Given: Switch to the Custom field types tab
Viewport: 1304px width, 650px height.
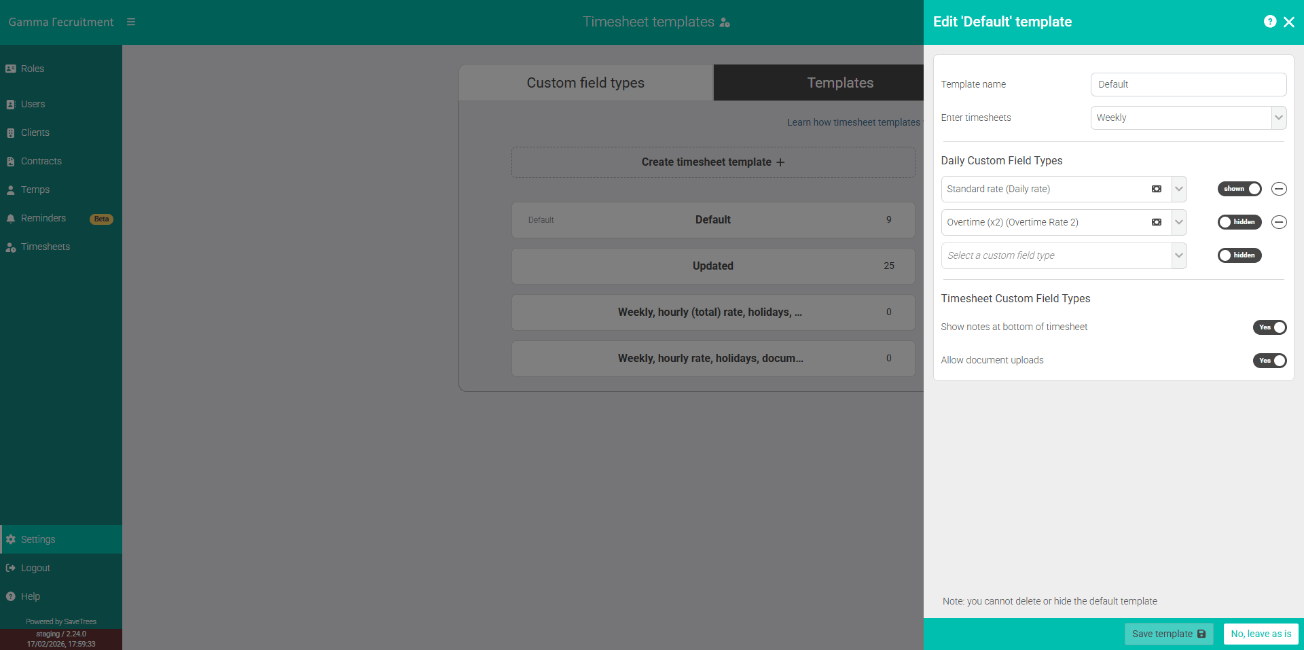Looking at the screenshot, I should pos(585,82).
